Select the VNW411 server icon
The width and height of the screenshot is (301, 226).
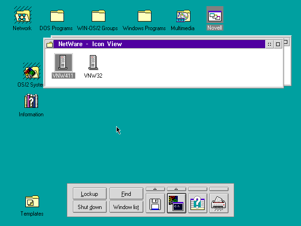pyautogui.click(x=63, y=62)
